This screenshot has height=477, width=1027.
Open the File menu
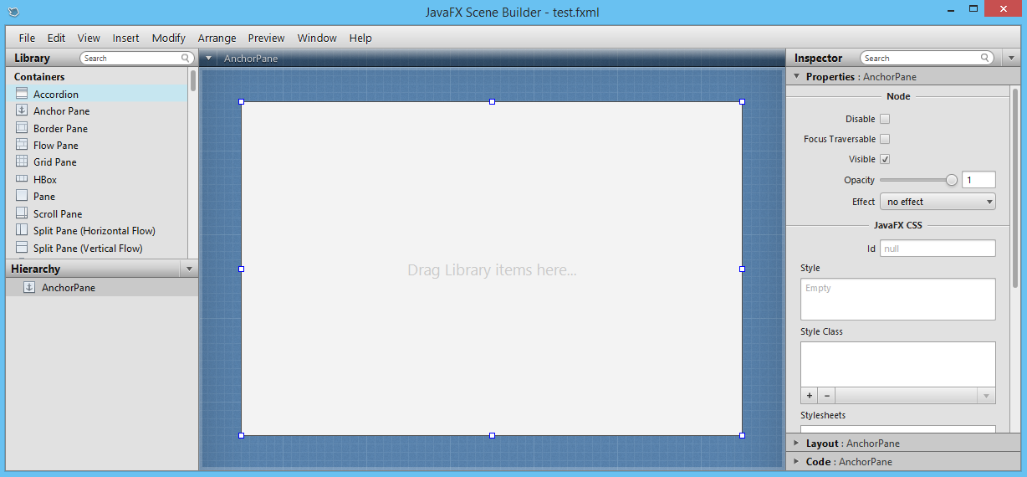pos(27,38)
